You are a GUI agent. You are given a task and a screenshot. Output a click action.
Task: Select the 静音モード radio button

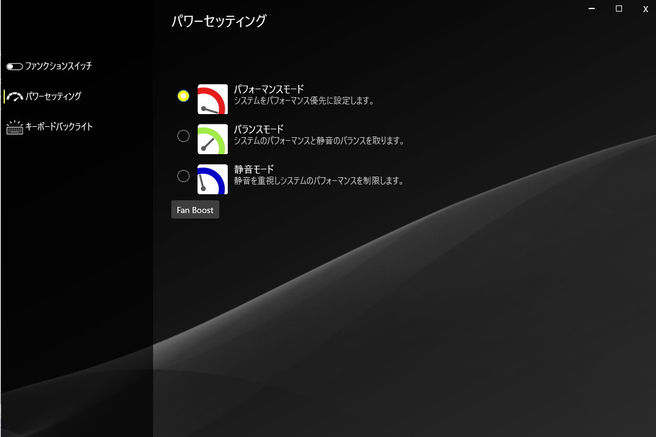pyautogui.click(x=183, y=176)
